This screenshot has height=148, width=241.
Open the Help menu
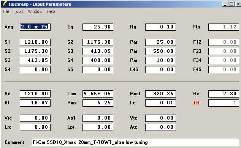pos(51,11)
